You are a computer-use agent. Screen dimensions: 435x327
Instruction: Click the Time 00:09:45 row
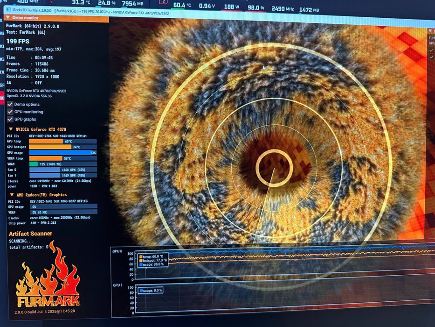pos(29,57)
